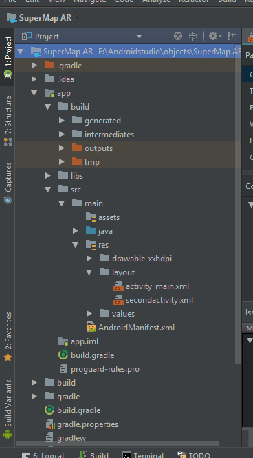Select AndroidManifest.xml in the tree
The image size is (253, 458).
click(137, 328)
